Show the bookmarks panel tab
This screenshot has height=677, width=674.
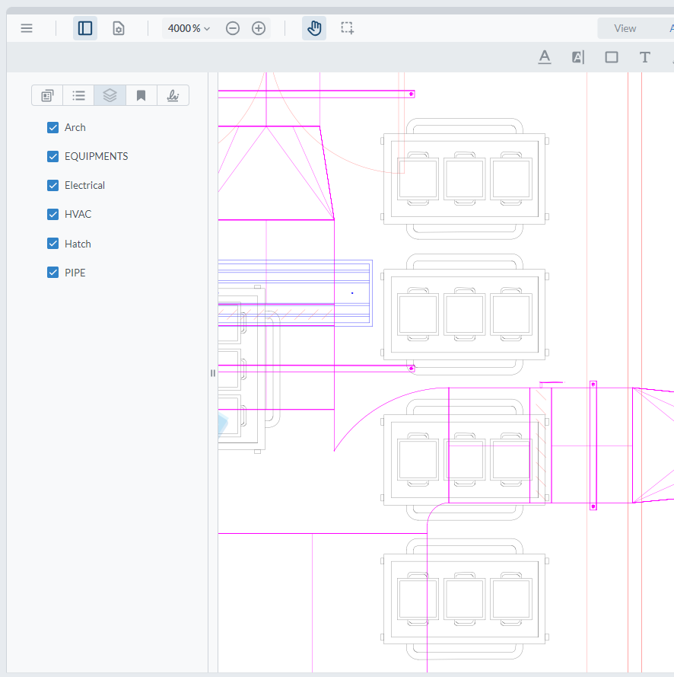[141, 95]
